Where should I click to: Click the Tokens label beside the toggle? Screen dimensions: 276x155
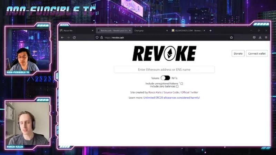click(x=155, y=78)
